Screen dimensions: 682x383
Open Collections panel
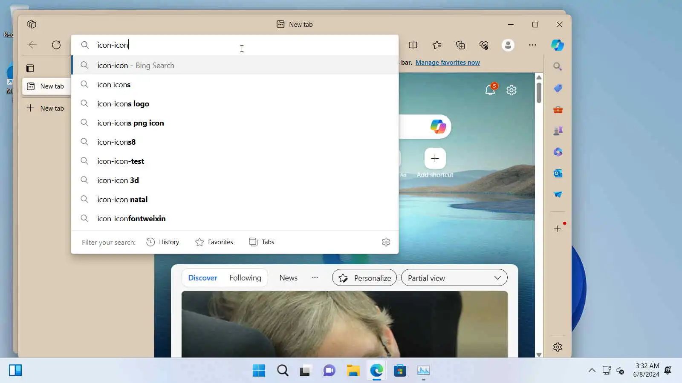[x=460, y=45]
